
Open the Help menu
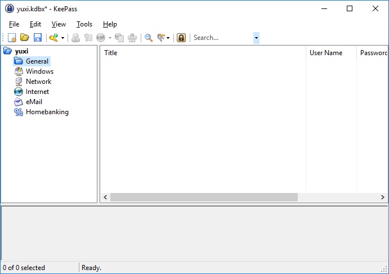[110, 24]
